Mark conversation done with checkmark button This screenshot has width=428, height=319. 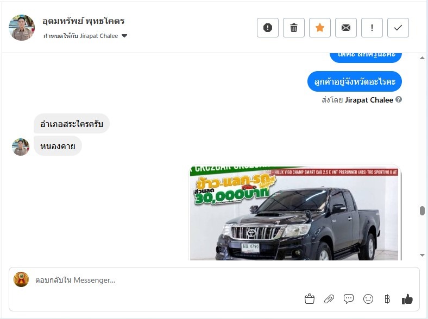398,28
